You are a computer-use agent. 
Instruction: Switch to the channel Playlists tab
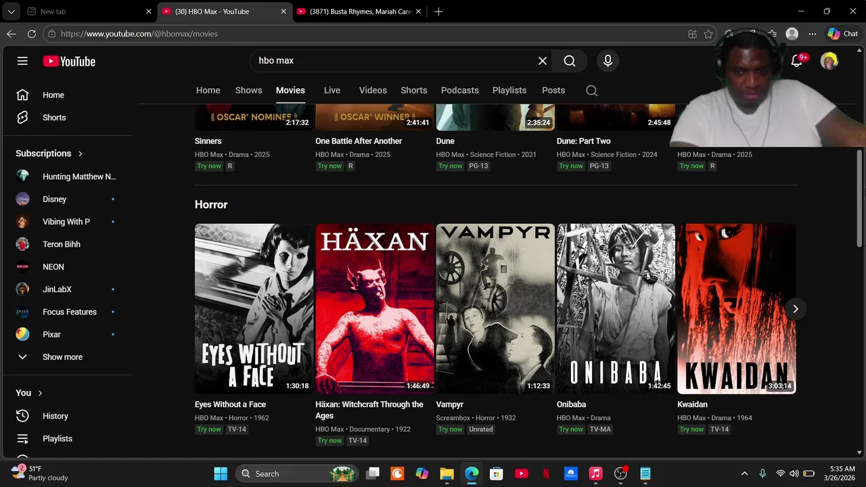coord(509,90)
